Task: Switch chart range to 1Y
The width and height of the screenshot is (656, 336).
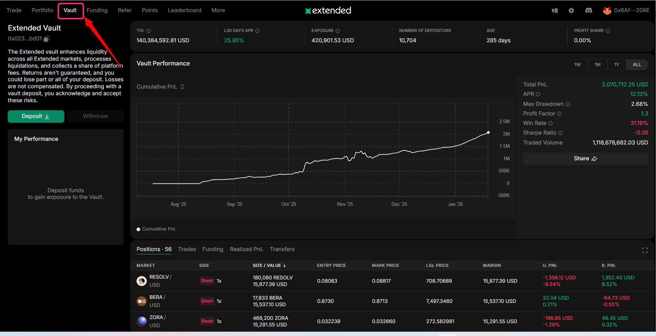Action: tap(616, 65)
